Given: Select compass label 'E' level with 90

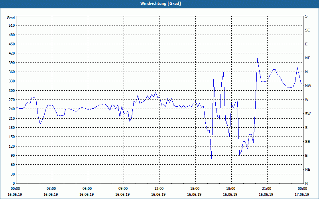Looking at the screenshot, I should click(x=306, y=156).
